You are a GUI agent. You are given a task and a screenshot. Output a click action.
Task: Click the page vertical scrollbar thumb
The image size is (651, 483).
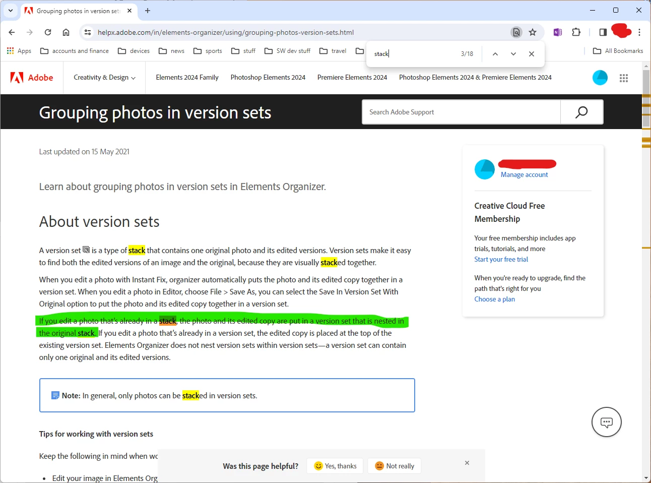[x=646, y=98]
